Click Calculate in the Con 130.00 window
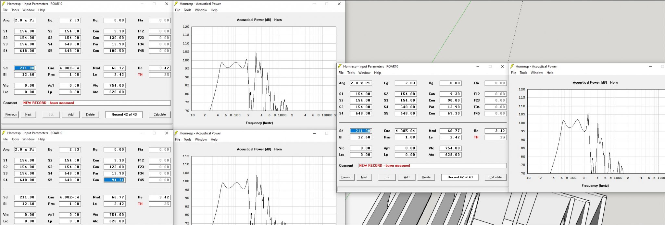Viewport: 665px width, 225px height. [160, 114]
